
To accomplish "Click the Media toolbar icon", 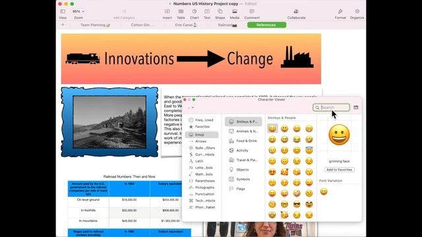I will 235,14.
